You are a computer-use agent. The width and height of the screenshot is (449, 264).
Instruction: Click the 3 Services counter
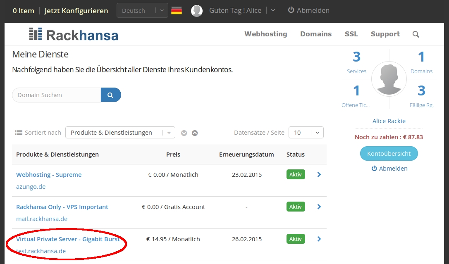point(356,62)
